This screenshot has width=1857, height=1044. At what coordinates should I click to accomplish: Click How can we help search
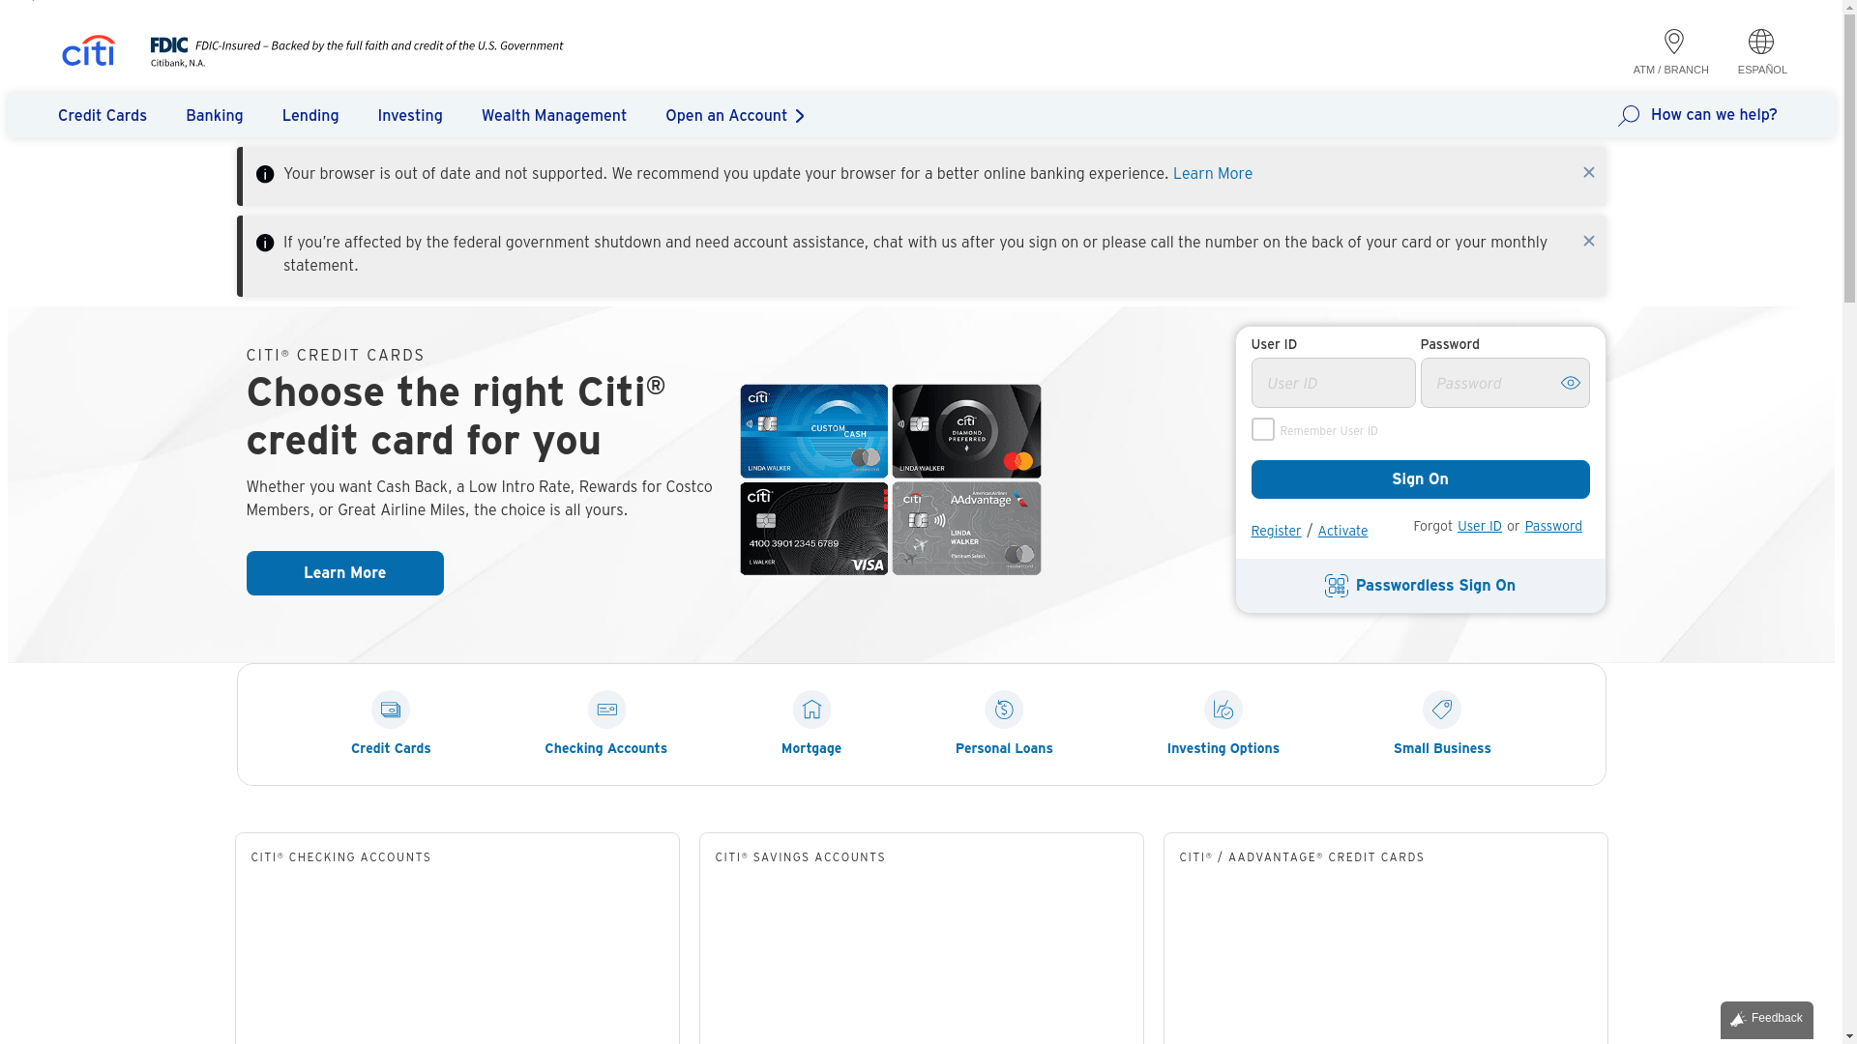point(1713,115)
